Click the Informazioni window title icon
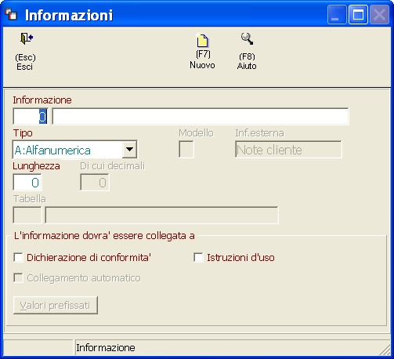This screenshot has width=394, height=359. click(12, 14)
